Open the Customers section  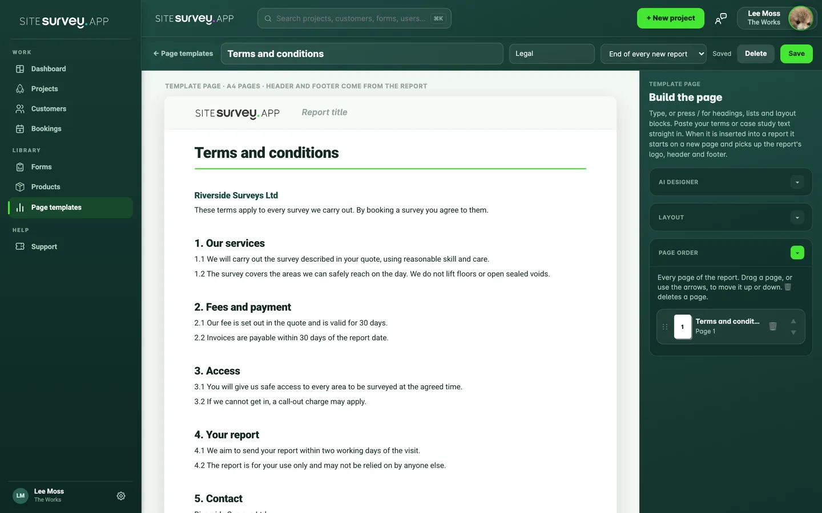coord(71,109)
